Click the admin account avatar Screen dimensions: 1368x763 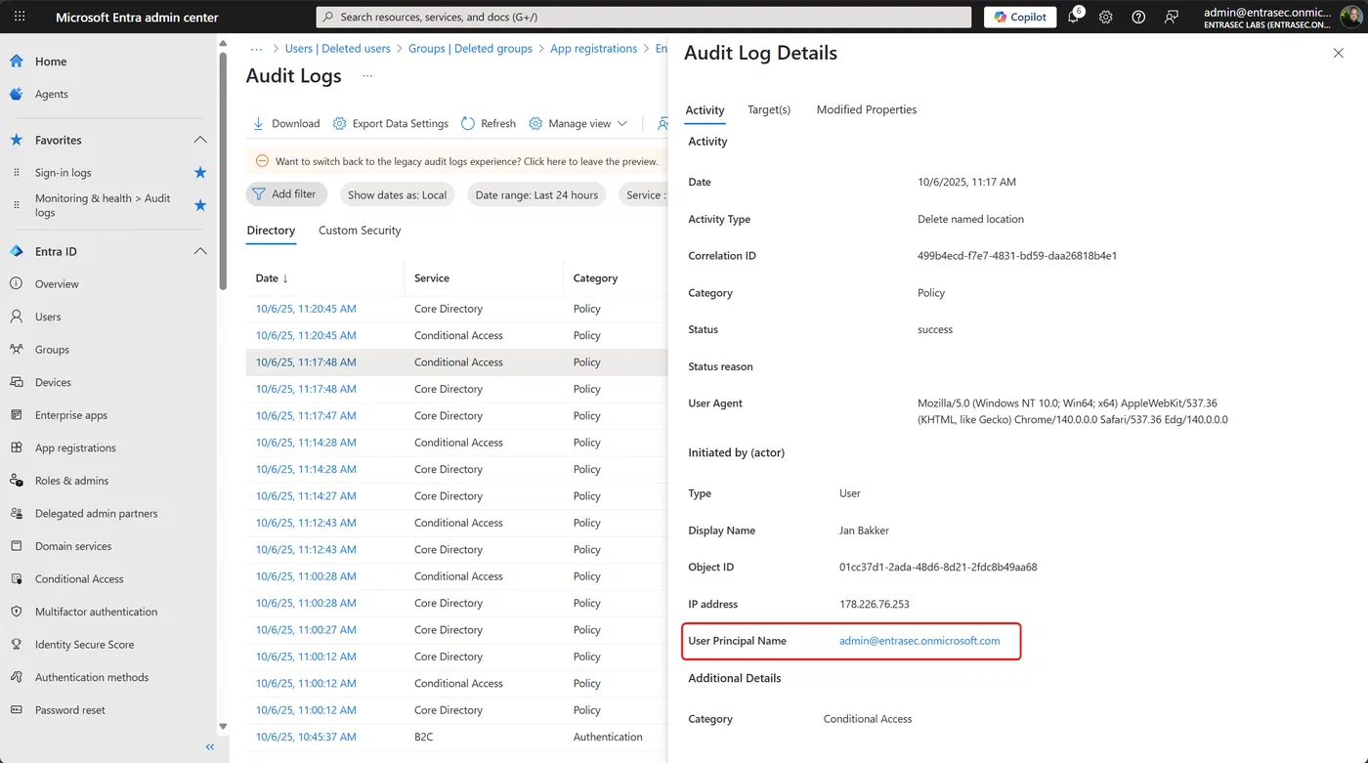(x=1349, y=17)
